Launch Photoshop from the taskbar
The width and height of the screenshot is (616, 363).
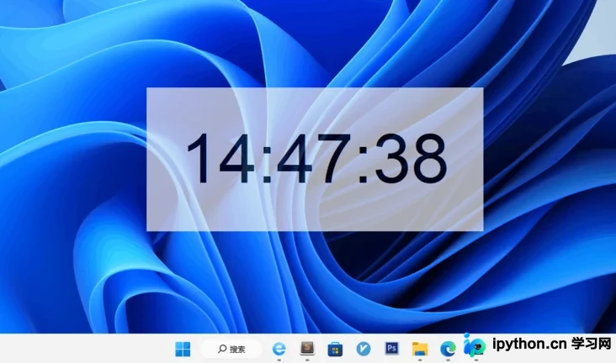[391, 348]
